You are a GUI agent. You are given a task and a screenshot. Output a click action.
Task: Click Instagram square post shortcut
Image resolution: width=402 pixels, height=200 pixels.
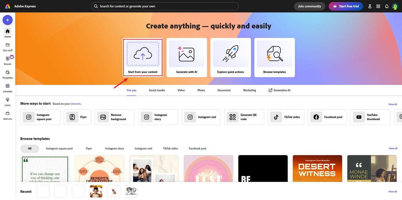pyautogui.click(x=40, y=117)
